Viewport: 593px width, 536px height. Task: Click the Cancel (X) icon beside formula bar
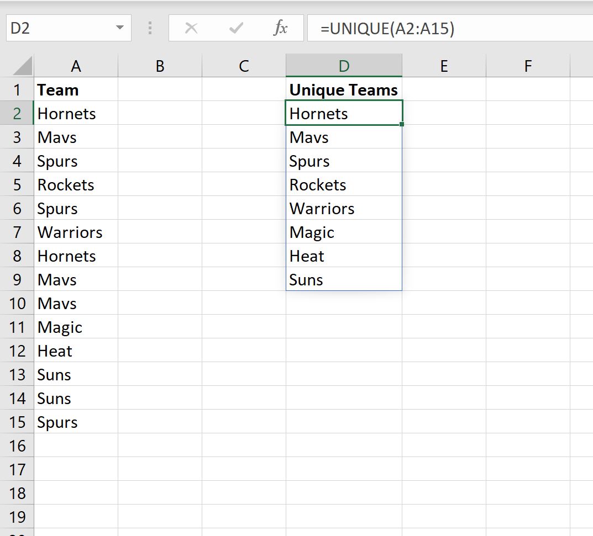[x=191, y=29]
